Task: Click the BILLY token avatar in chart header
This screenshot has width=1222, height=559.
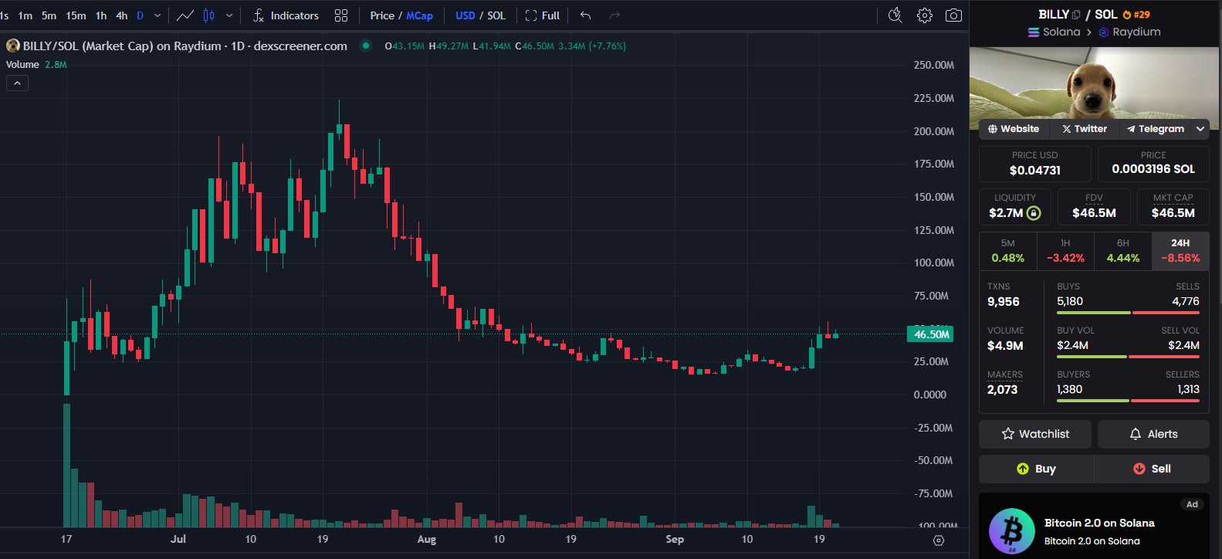Action: [x=13, y=46]
